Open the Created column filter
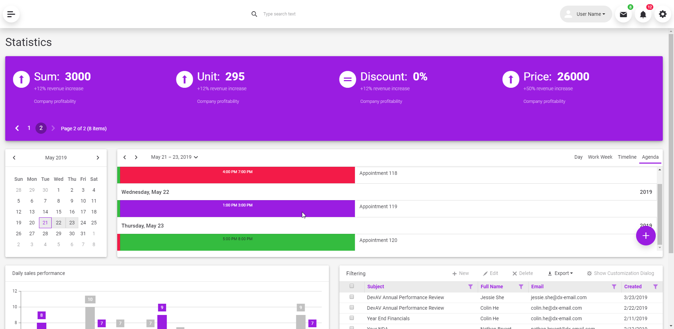This screenshot has width=674, height=329. coord(655,287)
